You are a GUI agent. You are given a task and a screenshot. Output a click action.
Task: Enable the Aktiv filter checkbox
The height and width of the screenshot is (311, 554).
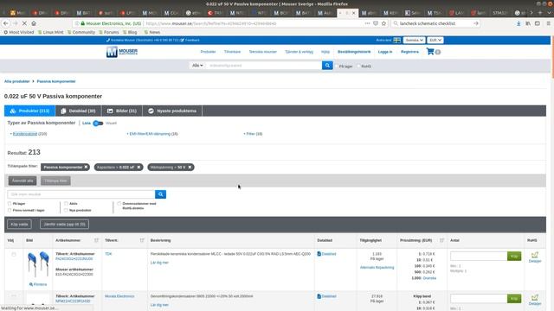coord(66,204)
